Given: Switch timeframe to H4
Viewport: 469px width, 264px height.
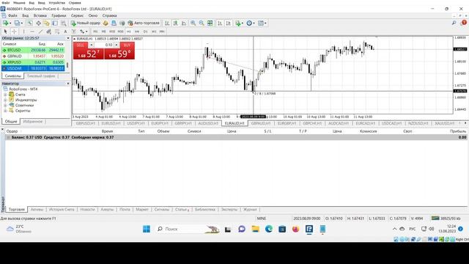Looking at the screenshot, I should [137, 32].
